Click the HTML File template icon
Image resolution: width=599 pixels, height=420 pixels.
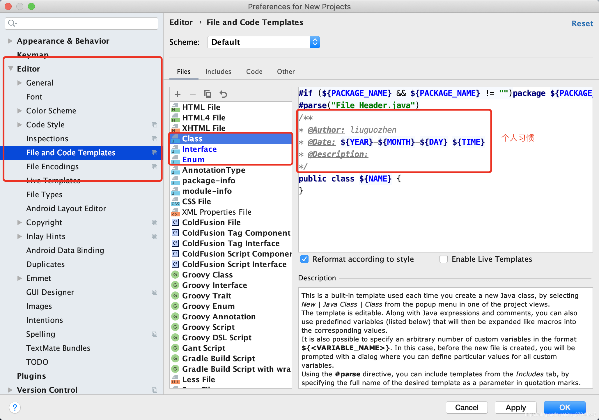tap(175, 107)
